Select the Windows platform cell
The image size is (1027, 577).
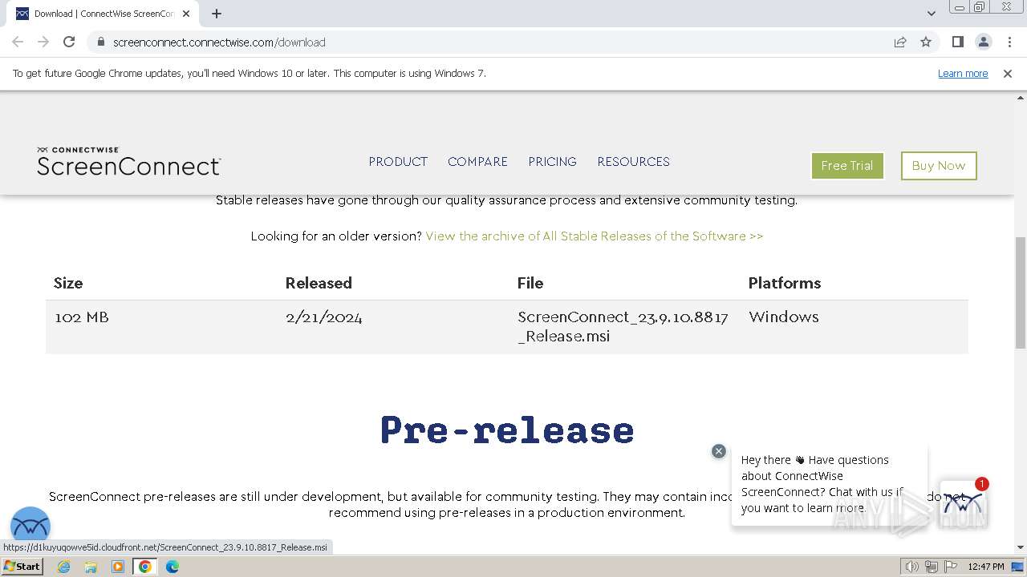point(784,317)
